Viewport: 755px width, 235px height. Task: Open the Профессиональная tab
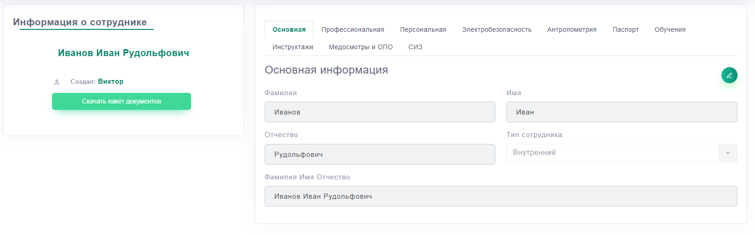353,29
